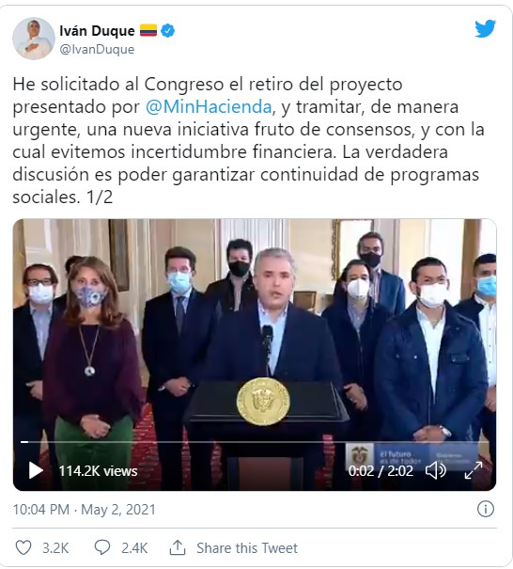The height and width of the screenshot is (569, 513).
Task: Click the 10:04 PM May 2, 2021 timestamp
Action: 85,510
